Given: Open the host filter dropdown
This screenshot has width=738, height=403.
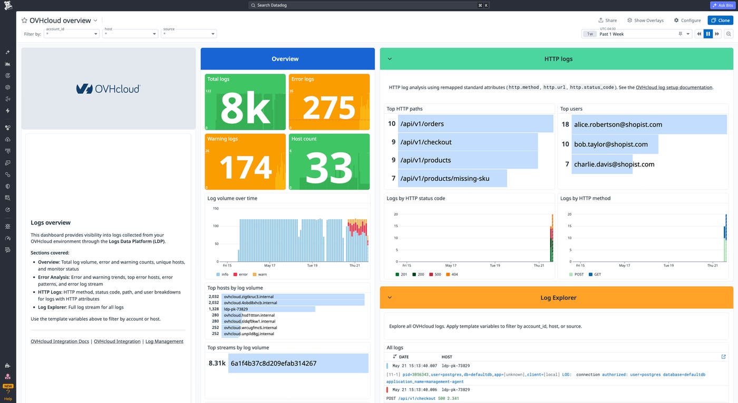Looking at the screenshot, I should 130,34.
